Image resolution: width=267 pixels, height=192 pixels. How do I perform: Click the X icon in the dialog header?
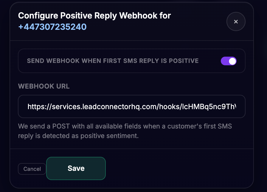(236, 22)
